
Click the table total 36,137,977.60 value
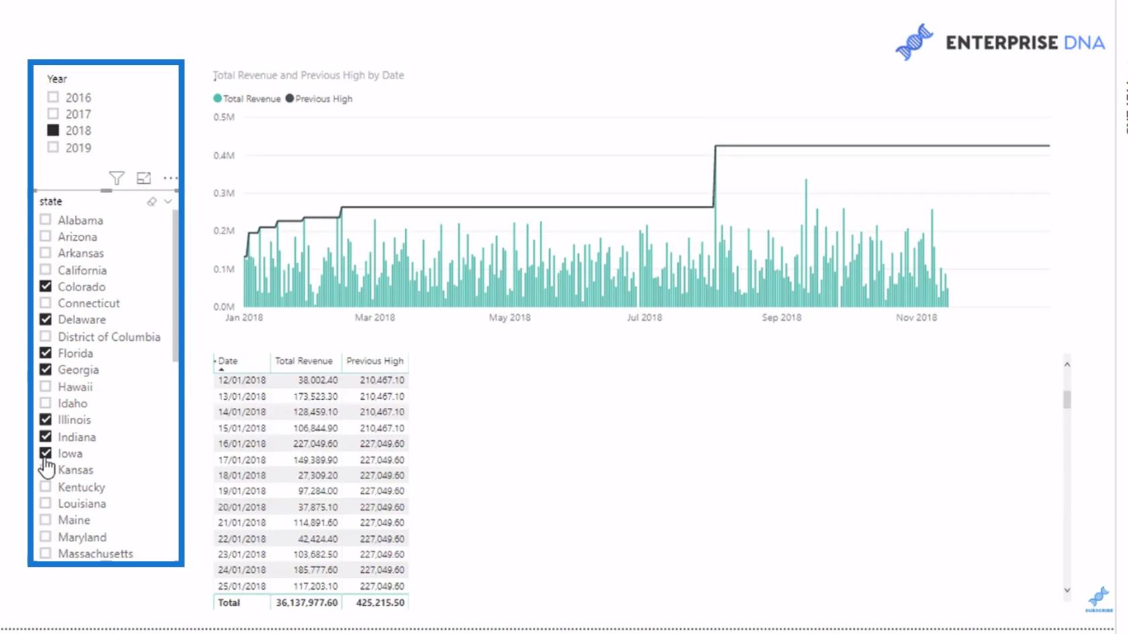point(307,602)
